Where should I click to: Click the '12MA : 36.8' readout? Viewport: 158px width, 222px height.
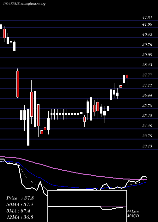[20, 217]
